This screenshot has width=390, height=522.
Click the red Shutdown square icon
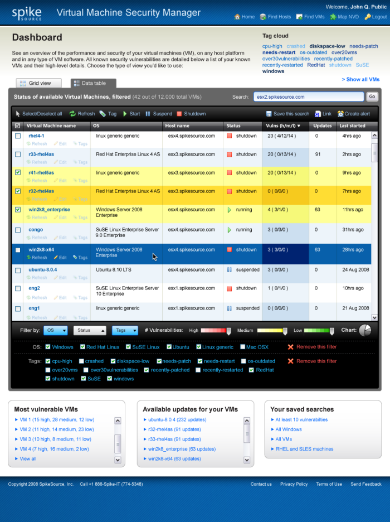click(x=179, y=114)
